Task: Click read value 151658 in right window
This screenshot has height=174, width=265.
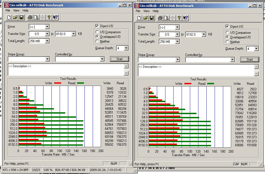Action: (x=252, y=145)
